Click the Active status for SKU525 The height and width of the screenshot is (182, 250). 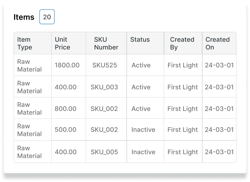click(141, 65)
